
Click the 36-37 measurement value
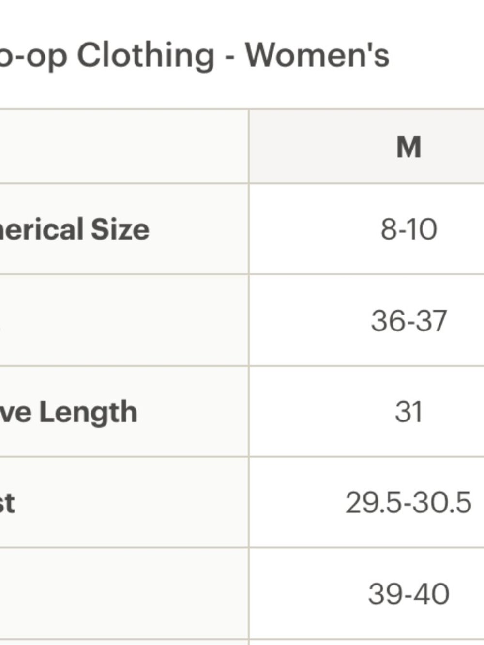(x=408, y=320)
